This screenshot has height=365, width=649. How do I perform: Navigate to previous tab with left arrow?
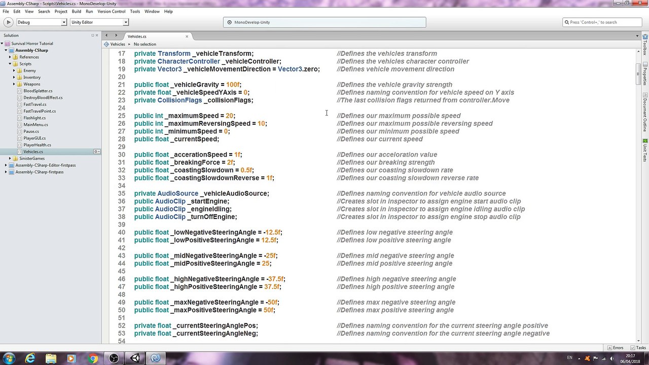(106, 35)
